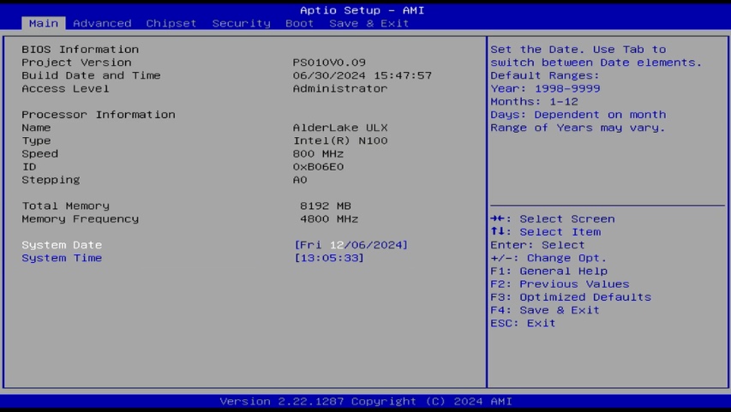Click the Select Screen key hint

pyautogui.click(x=553, y=218)
